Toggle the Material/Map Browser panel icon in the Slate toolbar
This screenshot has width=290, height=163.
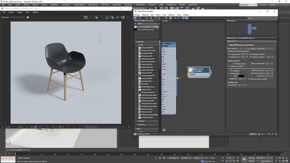[183, 18]
